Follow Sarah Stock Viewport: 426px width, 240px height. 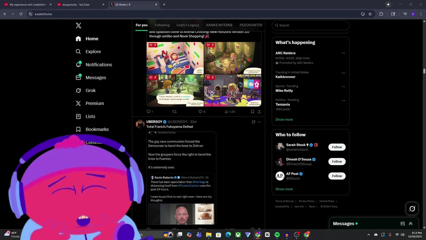337,147
